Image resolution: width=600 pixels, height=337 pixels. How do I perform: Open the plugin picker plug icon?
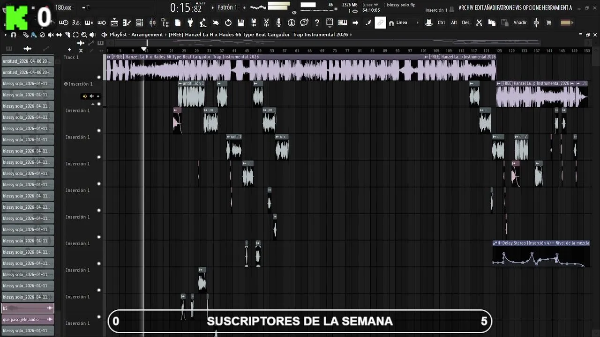(190, 22)
